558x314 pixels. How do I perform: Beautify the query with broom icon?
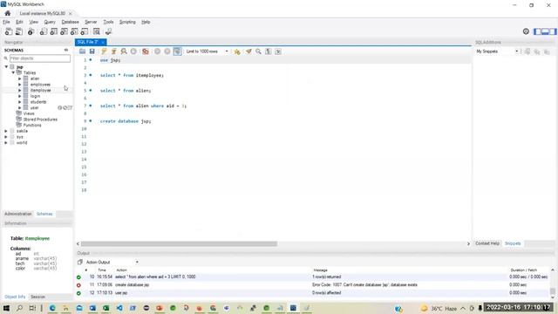coord(248,51)
